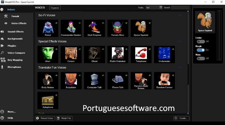Choose the Dark Emperor voice
The height and width of the screenshot is (125, 225).
(x=95, y=28)
